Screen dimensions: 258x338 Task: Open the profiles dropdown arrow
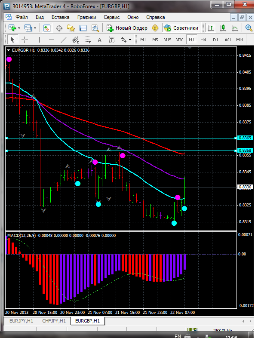[35, 28]
